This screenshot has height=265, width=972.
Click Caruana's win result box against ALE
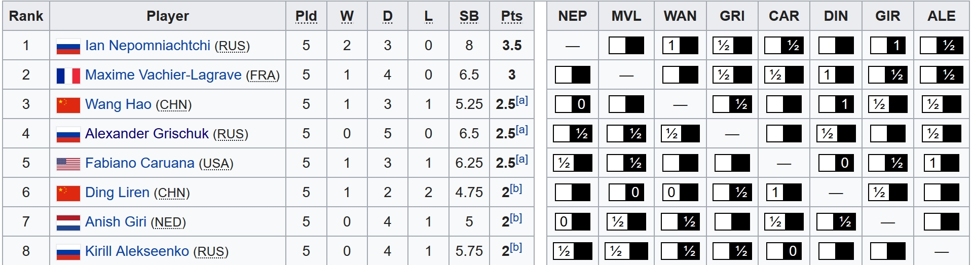tap(941, 163)
